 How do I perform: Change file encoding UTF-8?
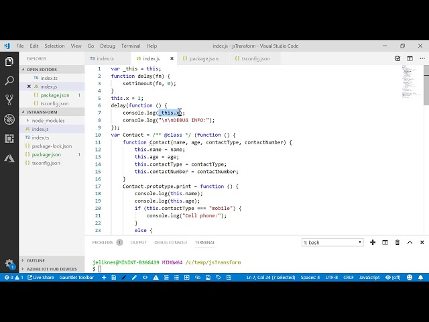coord(331,277)
